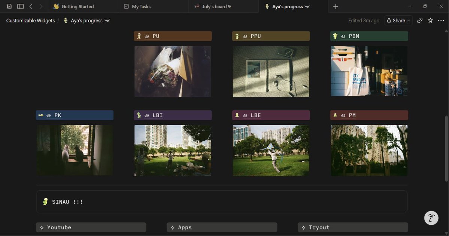The image size is (449, 236).
Task: Add page to favorites with star icon
Action: (430, 20)
